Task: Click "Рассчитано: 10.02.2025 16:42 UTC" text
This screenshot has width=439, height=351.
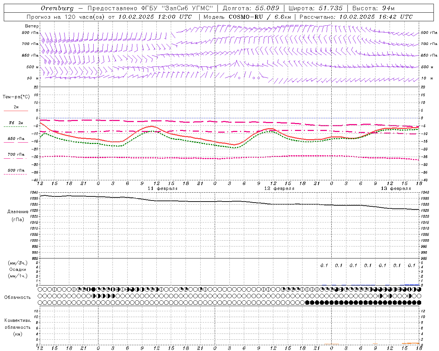Action: tap(356, 17)
